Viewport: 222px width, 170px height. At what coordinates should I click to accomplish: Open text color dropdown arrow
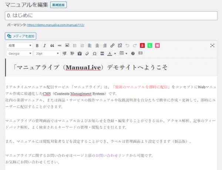(x=115, y=54)
